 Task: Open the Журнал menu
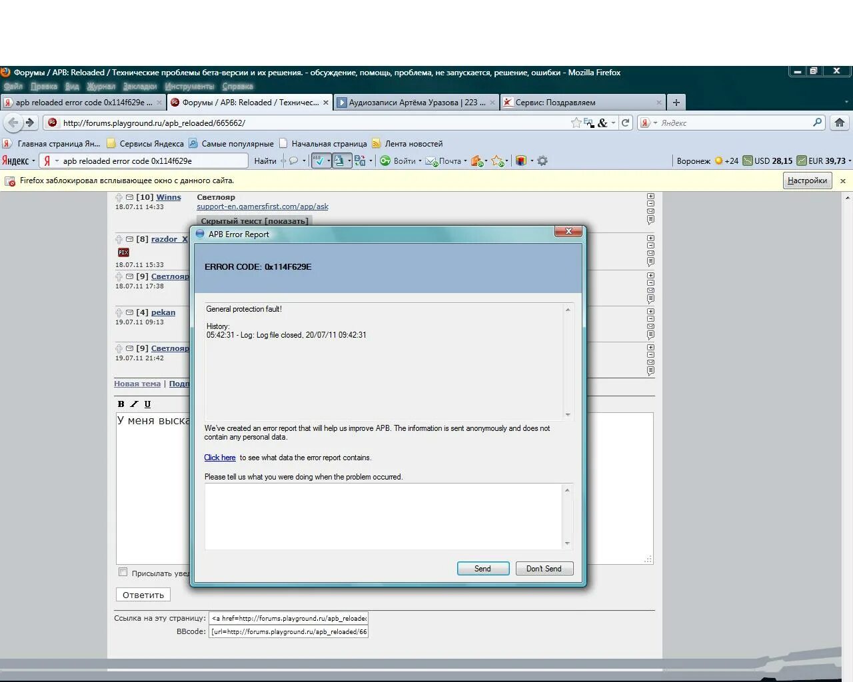101,86
